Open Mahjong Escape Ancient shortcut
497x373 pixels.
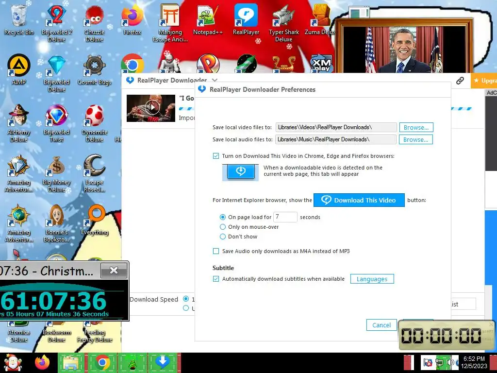coord(170,23)
